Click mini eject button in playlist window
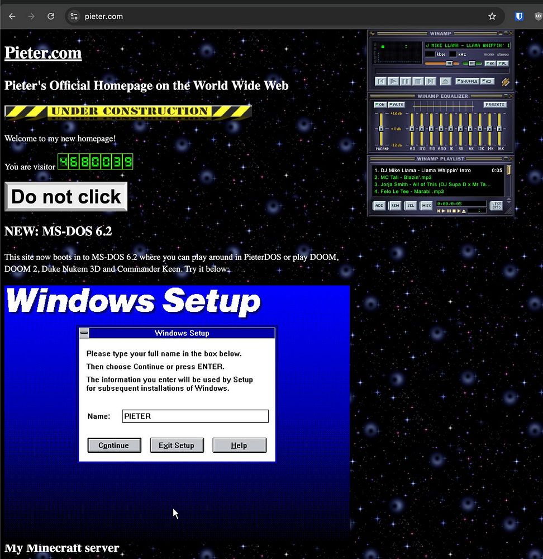The width and height of the screenshot is (543, 559). coord(464,211)
